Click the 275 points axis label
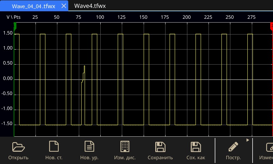 coord(252,17)
